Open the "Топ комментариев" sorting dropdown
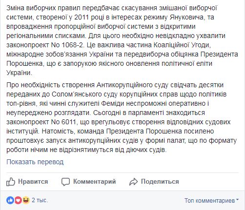245x210 pixels. 211,201
